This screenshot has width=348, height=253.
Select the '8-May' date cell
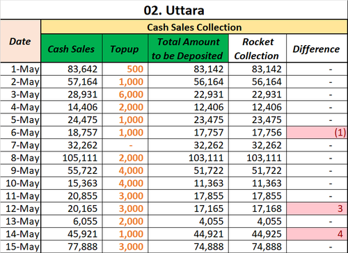20,158
